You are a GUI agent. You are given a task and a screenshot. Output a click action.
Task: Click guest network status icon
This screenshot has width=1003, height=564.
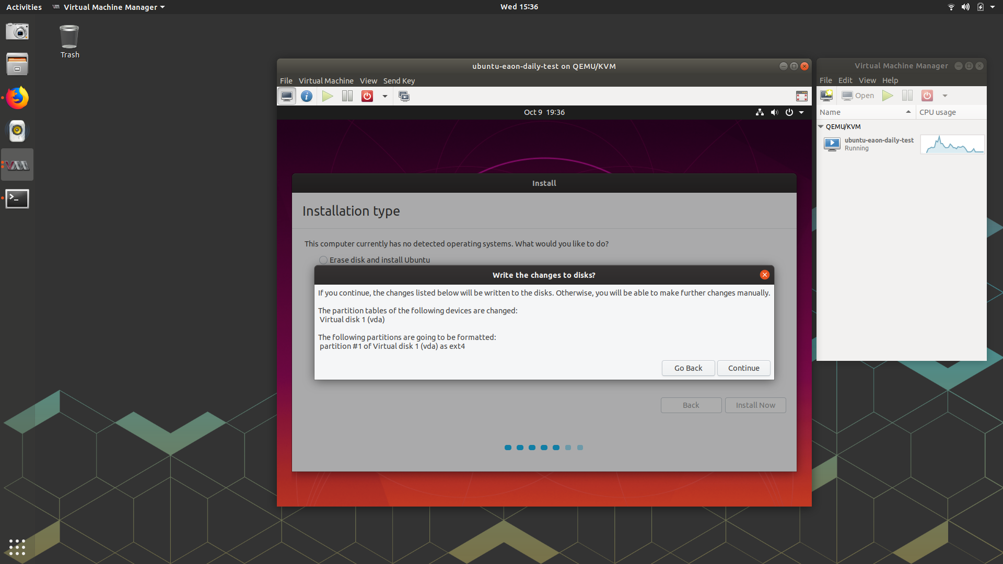pos(760,112)
